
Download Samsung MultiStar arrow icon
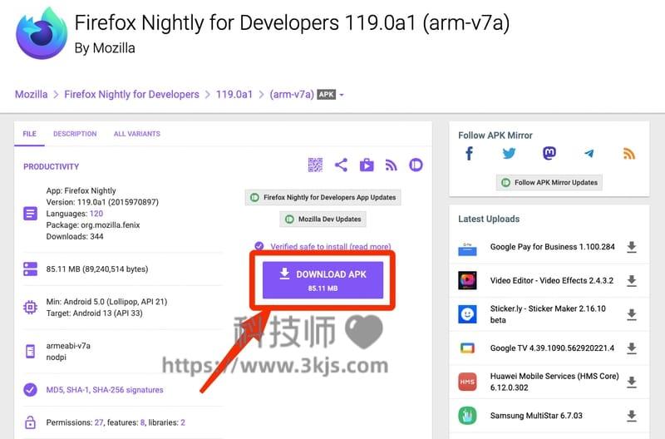(632, 416)
